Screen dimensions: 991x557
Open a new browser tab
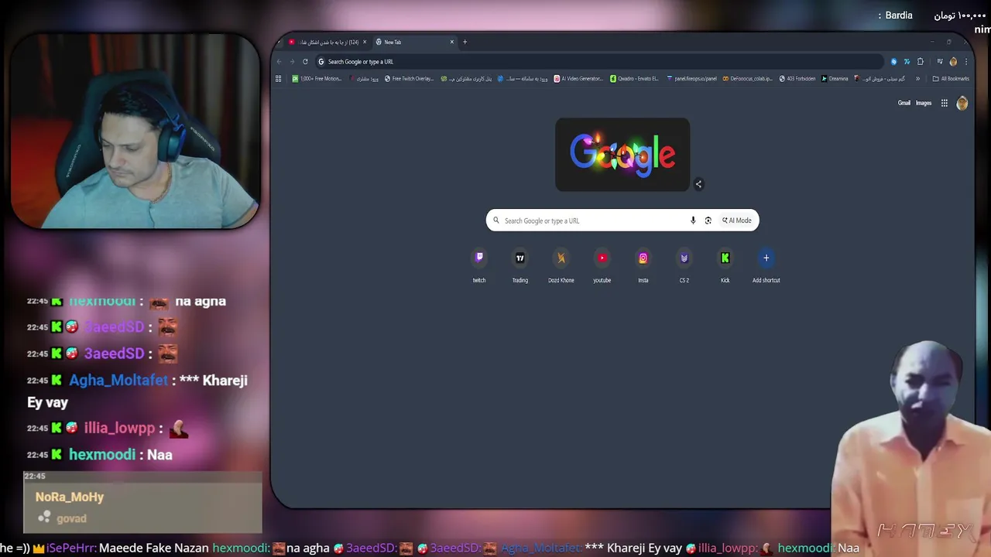point(465,42)
